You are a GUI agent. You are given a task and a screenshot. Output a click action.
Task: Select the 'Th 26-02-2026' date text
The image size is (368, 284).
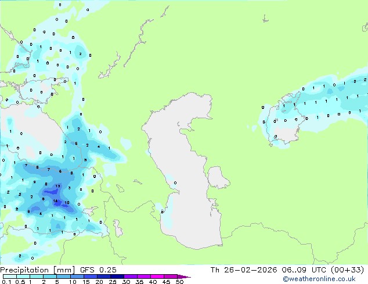coord(244,270)
